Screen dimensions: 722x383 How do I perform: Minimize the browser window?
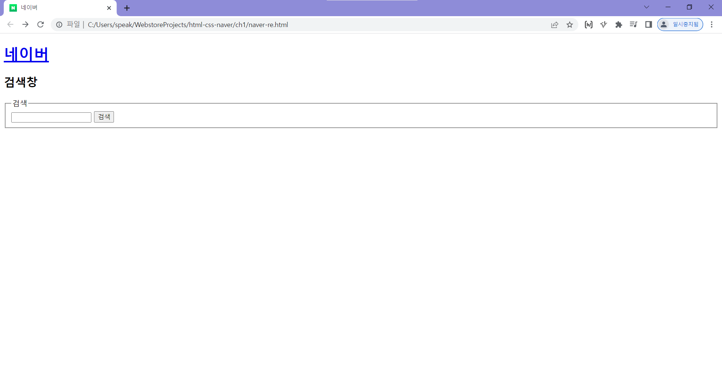click(668, 7)
